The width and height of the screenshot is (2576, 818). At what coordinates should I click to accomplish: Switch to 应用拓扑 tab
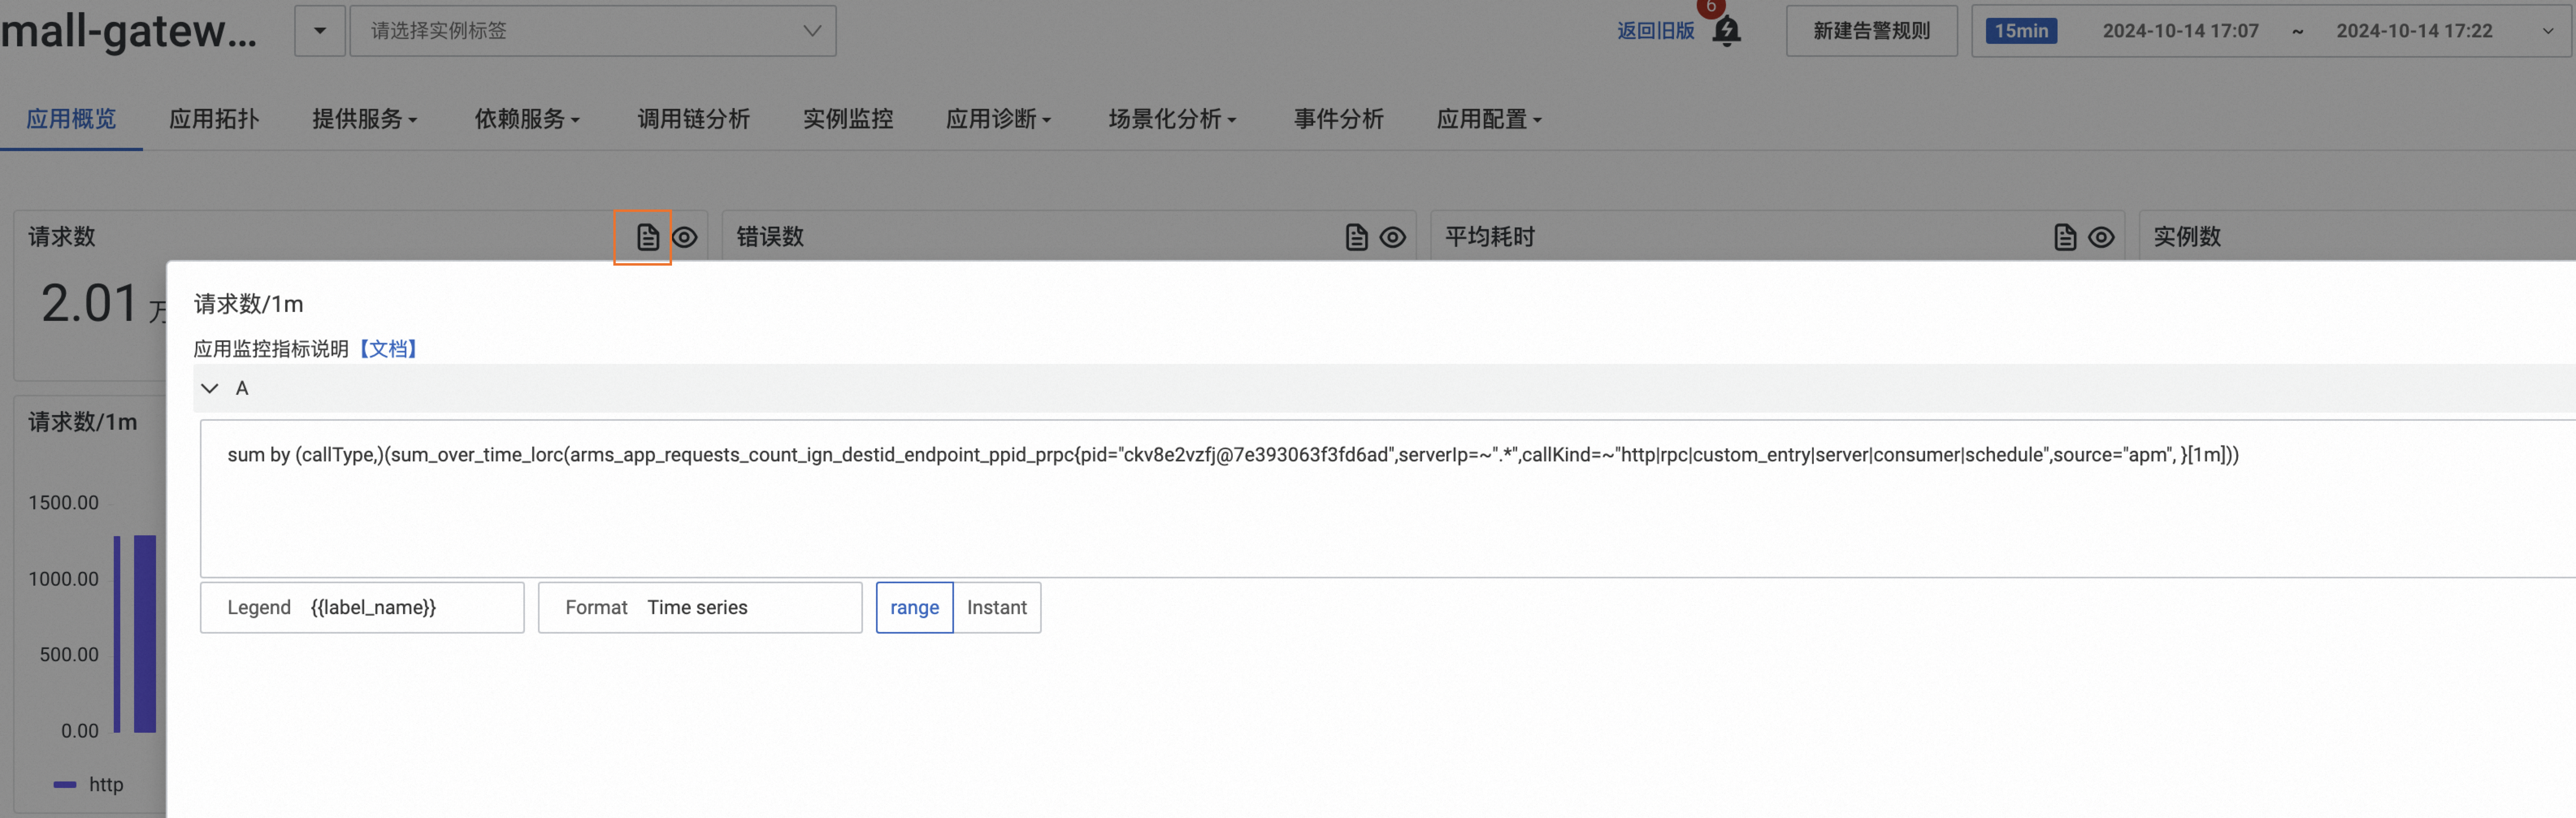pos(214,119)
